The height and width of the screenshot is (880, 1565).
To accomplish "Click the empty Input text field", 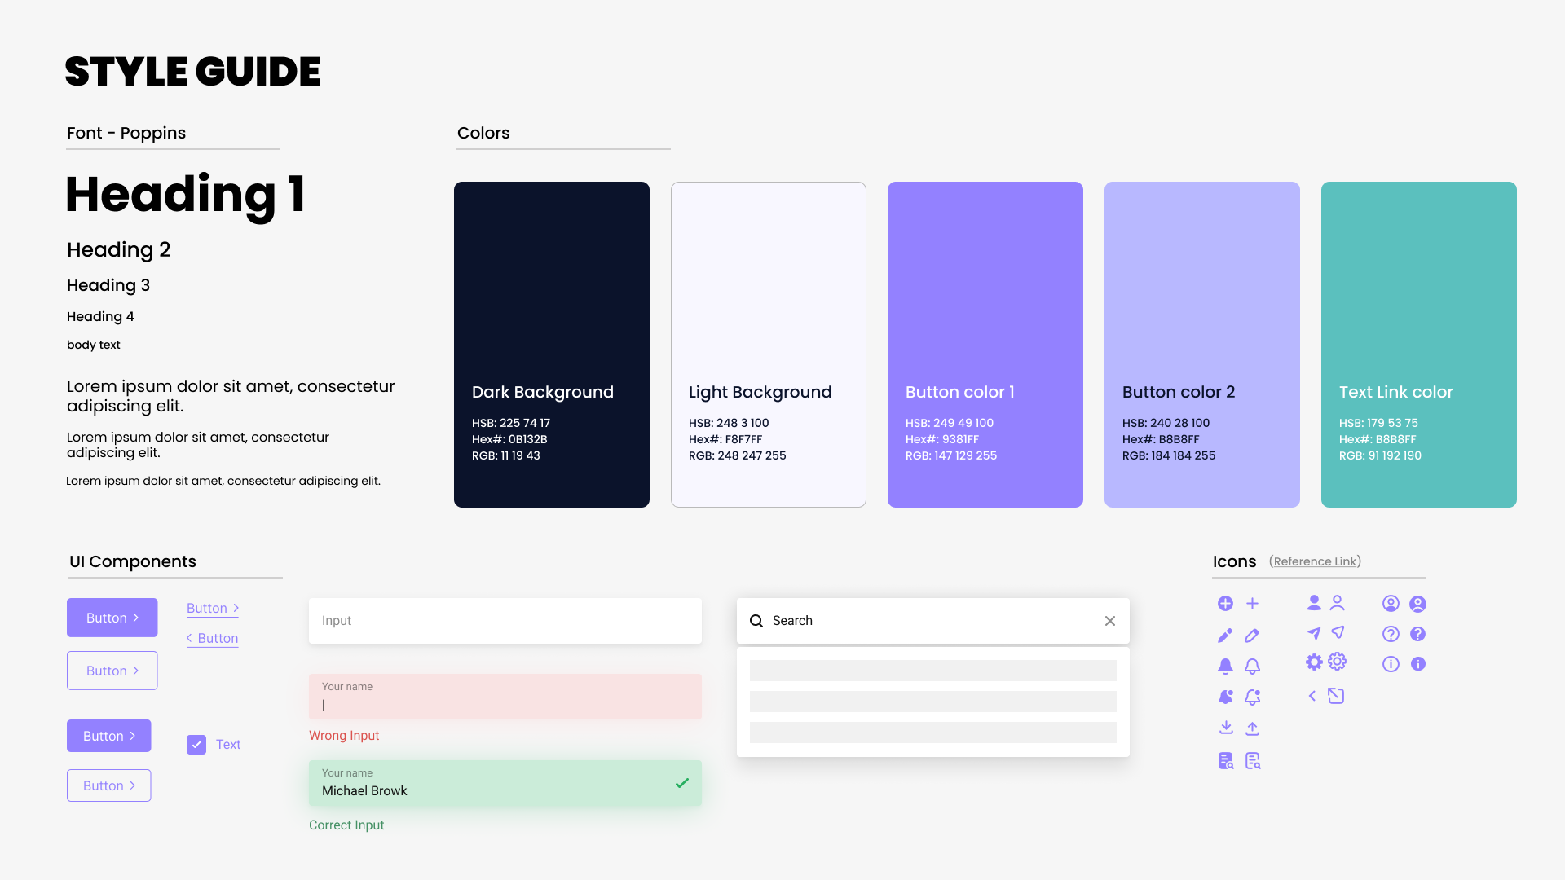I will click(505, 621).
